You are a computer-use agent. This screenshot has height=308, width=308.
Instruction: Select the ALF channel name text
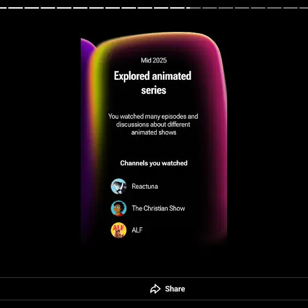tap(137, 230)
